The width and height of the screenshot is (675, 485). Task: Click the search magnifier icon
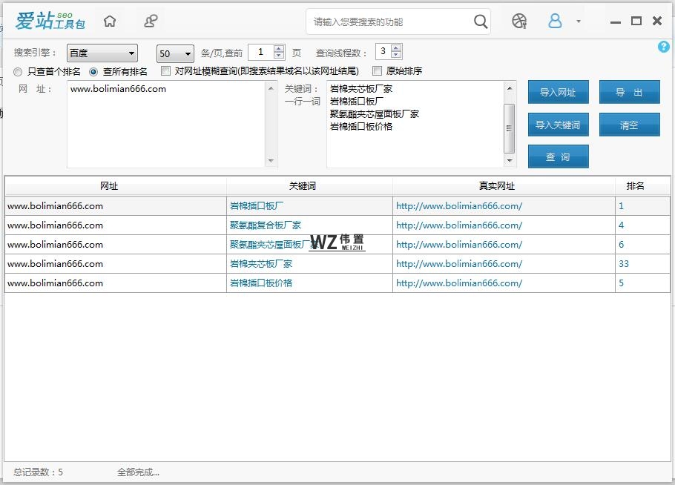pos(480,22)
